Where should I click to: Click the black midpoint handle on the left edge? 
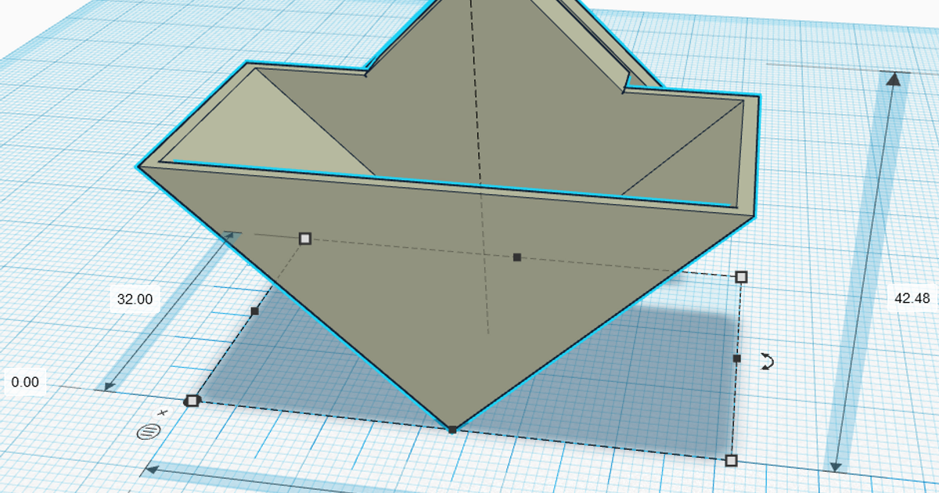[254, 310]
